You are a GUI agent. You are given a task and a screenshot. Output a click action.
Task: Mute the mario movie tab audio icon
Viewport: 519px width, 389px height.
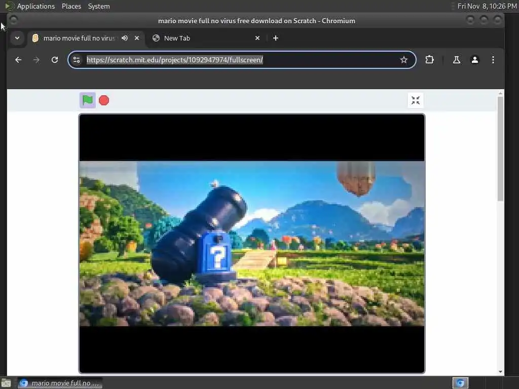tap(125, 38)
